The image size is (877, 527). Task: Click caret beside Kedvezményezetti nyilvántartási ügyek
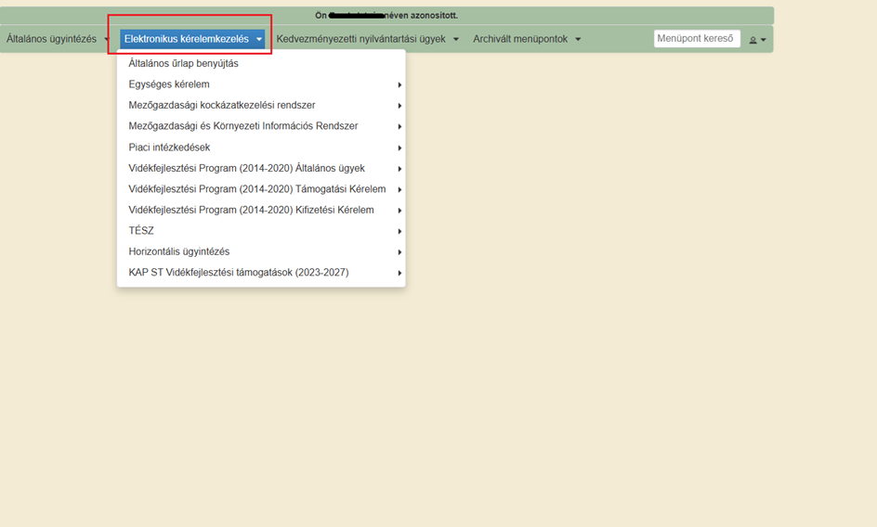(456, 40)
